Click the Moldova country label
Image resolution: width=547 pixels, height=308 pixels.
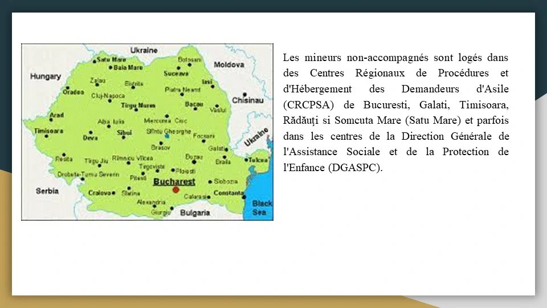click(229, 64)
